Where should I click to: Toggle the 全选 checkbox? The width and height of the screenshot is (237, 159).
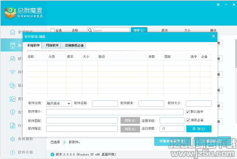pyautogui.click(x=53, y=30)
